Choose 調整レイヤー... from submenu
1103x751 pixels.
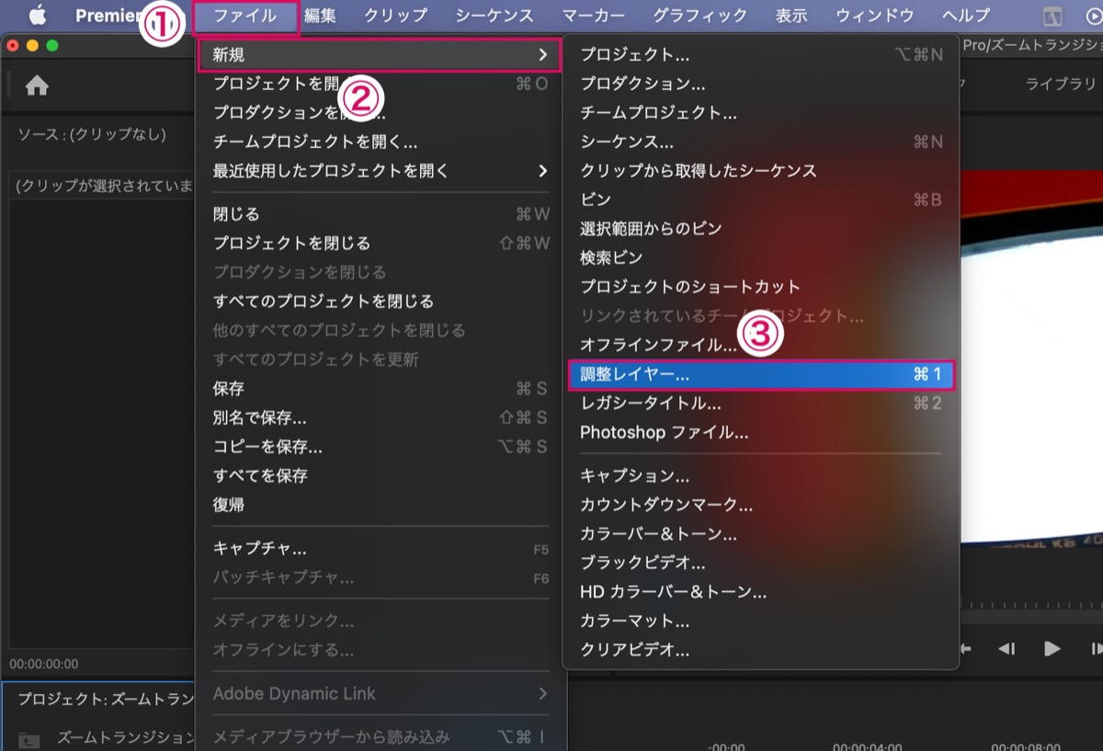[761, 375]
